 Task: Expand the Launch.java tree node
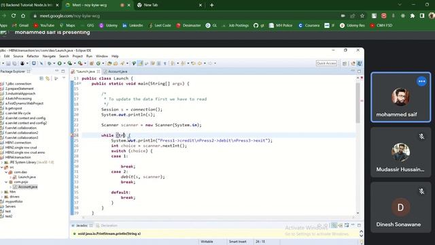pos(11,177)
